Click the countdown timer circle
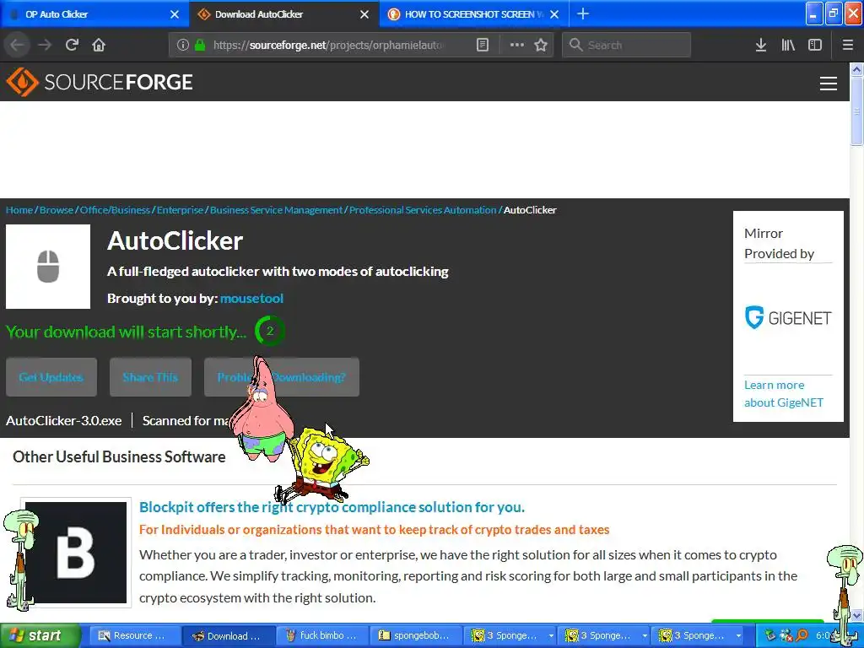The width and height of the screenshot is (864, 648). 270,331
